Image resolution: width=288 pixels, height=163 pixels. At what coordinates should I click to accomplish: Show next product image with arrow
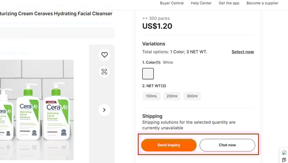[x=104, y=110]
